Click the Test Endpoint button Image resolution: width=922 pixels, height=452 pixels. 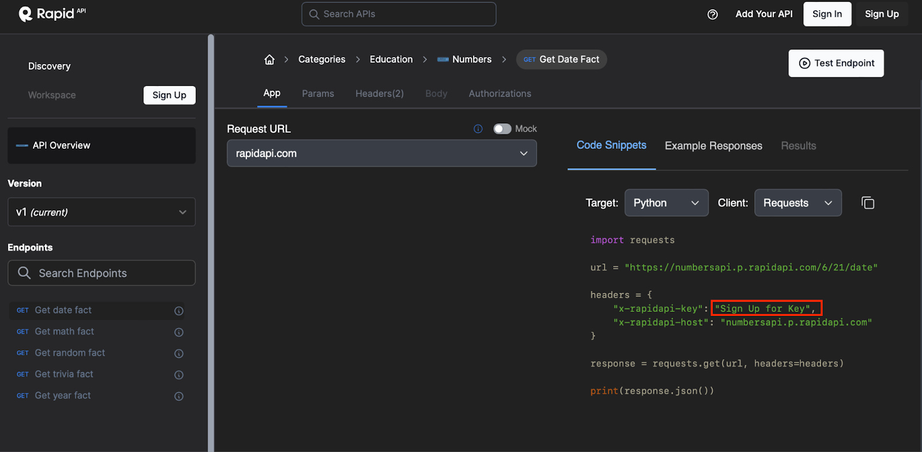point(836,63)
